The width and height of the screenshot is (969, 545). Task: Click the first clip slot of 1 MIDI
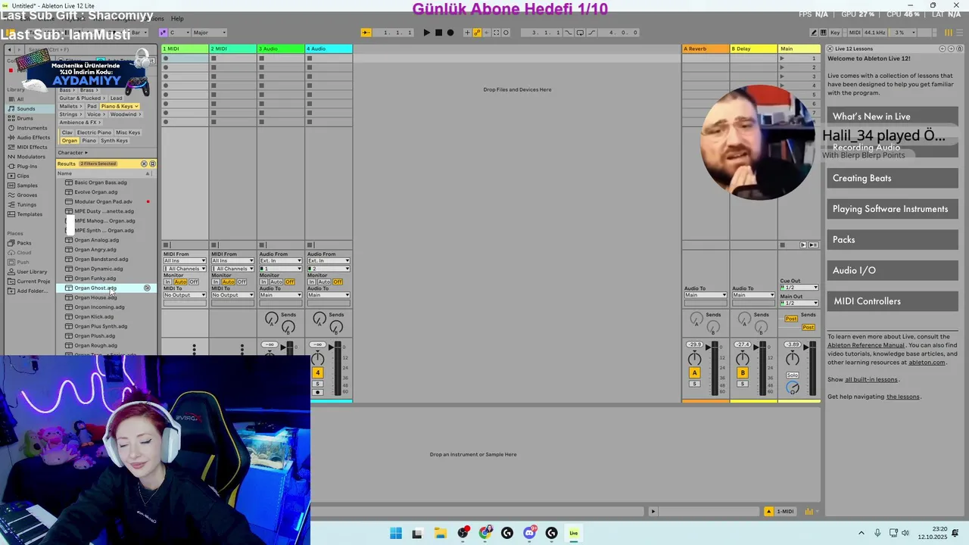pyautogui.click(x=185, y=58)
